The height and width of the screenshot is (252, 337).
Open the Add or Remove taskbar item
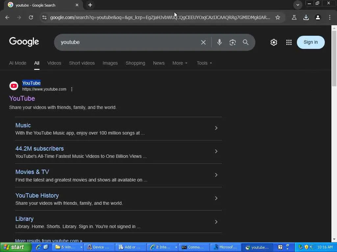(x=131, y=247)
